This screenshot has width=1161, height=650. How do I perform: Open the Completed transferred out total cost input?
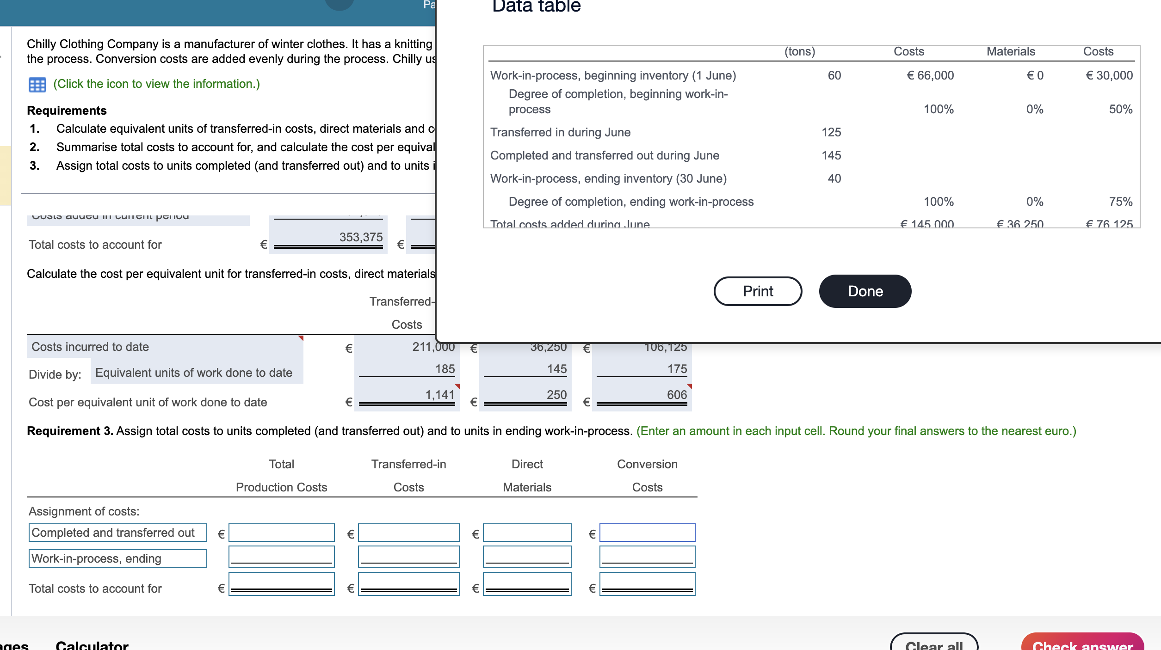pos(281,533)
